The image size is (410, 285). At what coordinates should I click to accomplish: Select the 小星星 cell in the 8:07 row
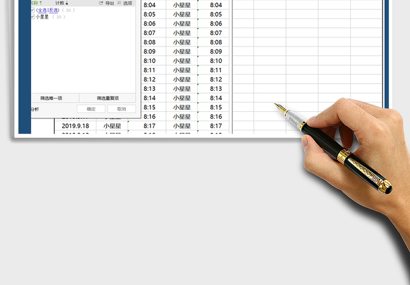[x=181, y=33]
